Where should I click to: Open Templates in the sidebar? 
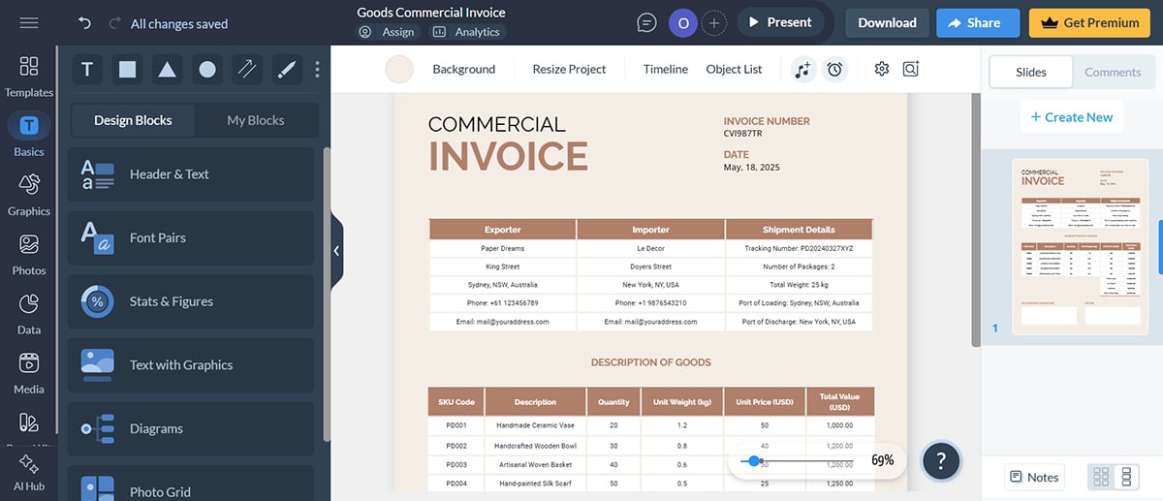(29, 77)
